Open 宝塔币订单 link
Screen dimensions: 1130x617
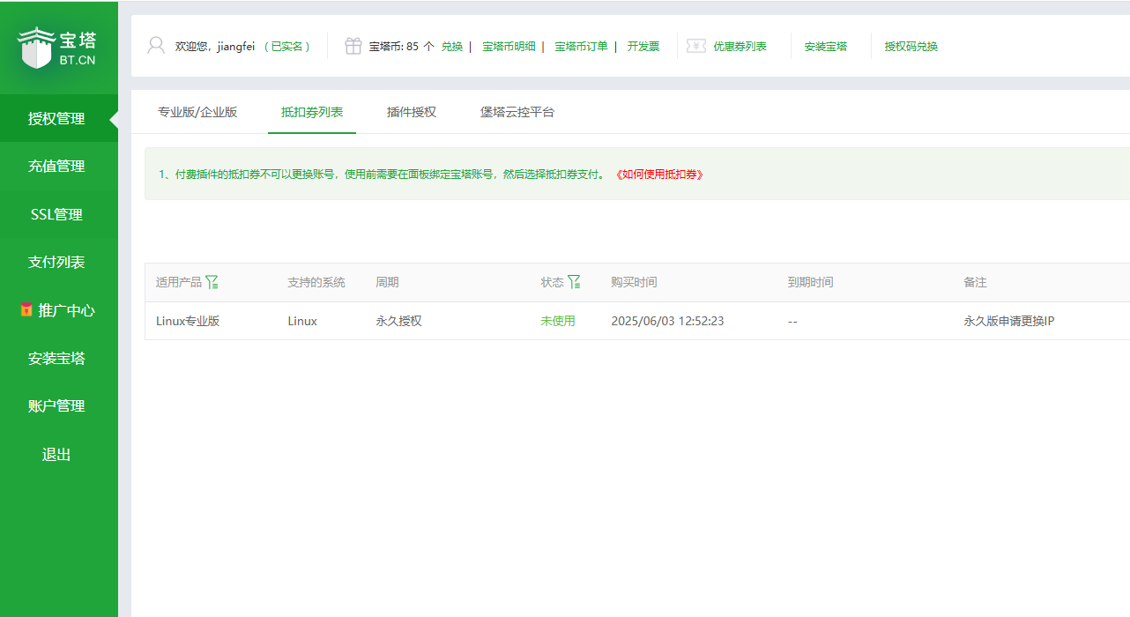581,46
